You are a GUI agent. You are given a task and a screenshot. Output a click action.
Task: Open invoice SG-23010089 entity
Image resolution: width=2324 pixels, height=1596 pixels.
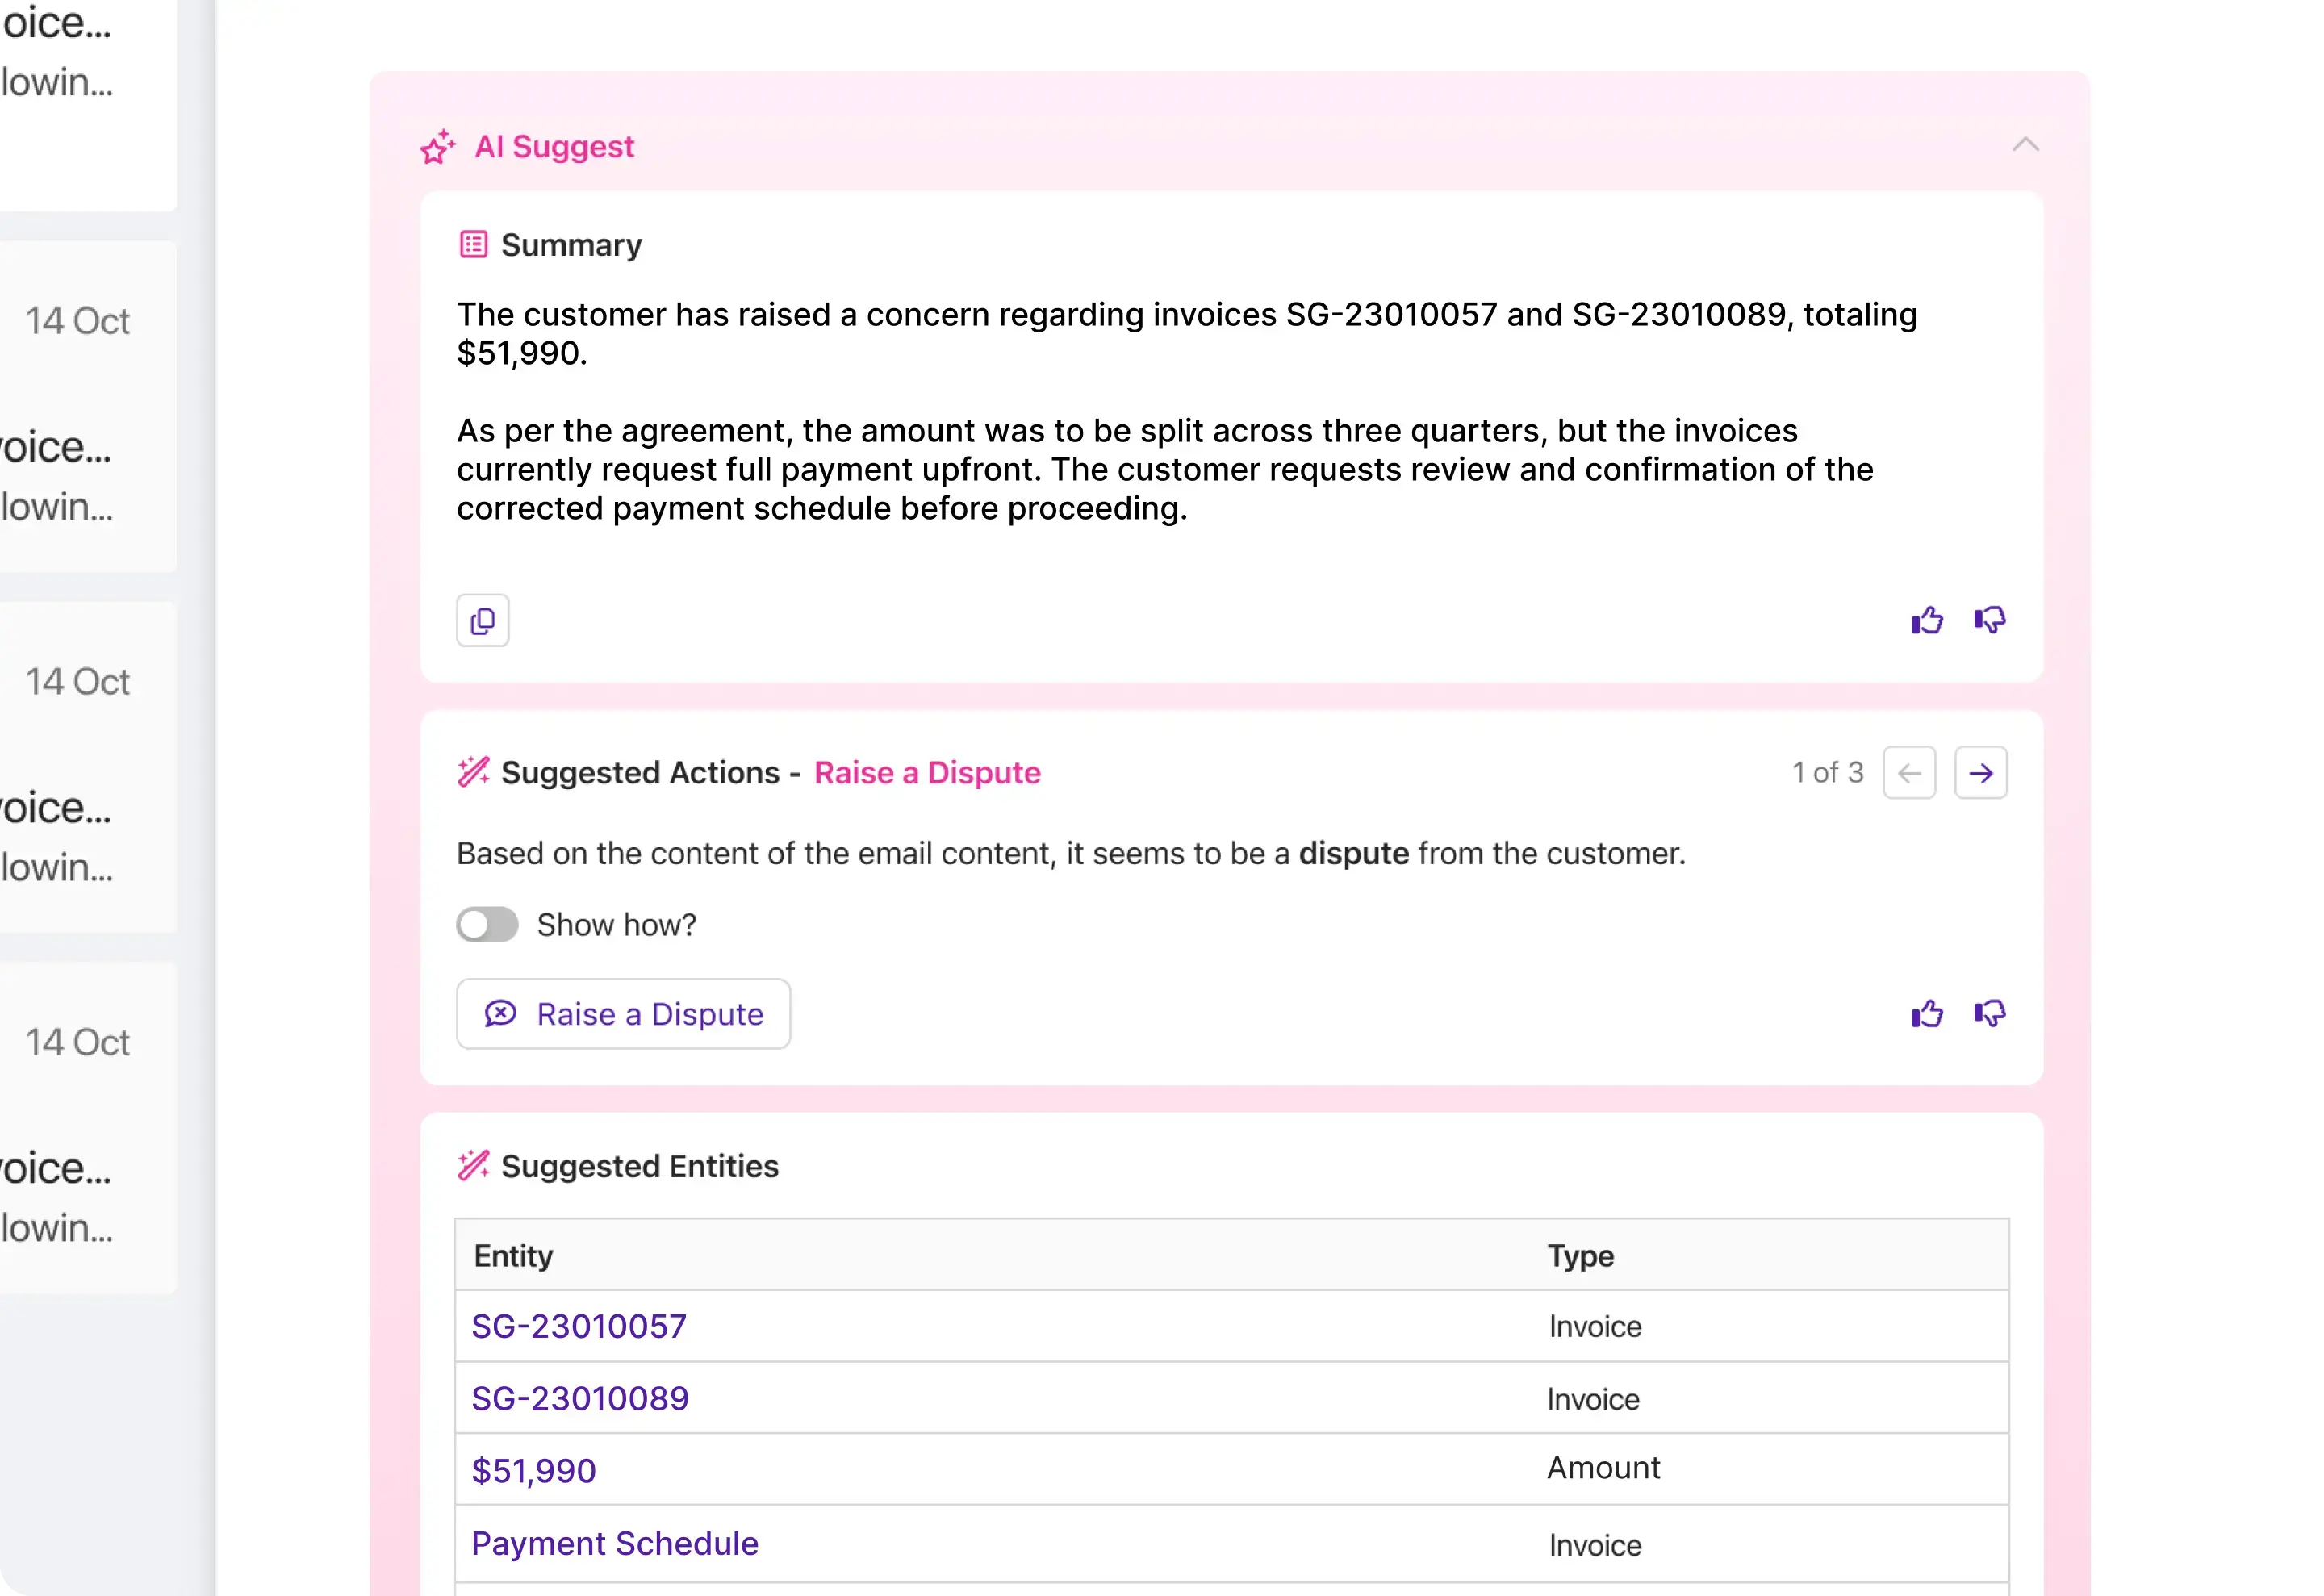pyautogui.click(x=580, y=1398)
